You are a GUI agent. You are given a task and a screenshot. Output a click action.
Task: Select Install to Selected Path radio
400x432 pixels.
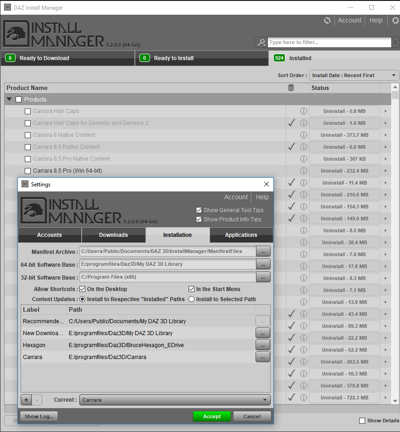[x=192, y=299]
